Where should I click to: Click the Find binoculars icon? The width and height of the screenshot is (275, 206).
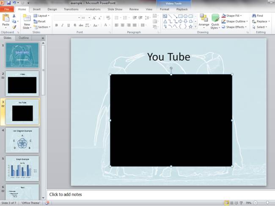[x=254, y=16]
